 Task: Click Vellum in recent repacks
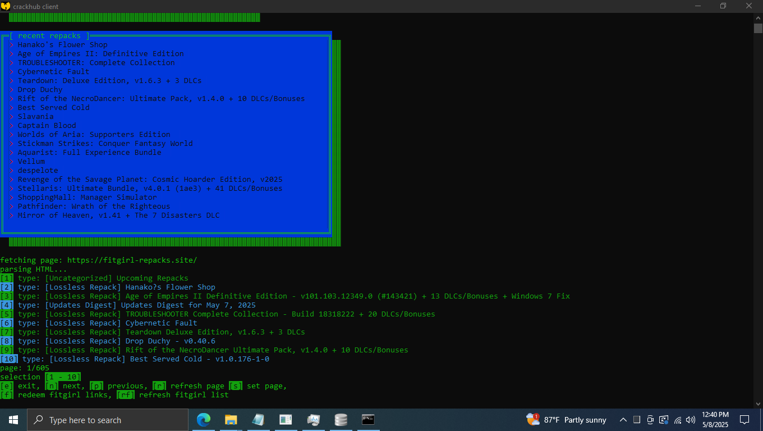pyautogui.click(x=31, y=161)
